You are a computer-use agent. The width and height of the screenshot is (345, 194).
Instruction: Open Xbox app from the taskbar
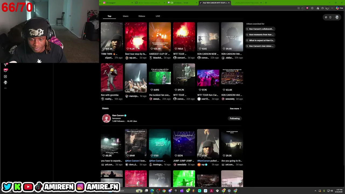point(188,191)
